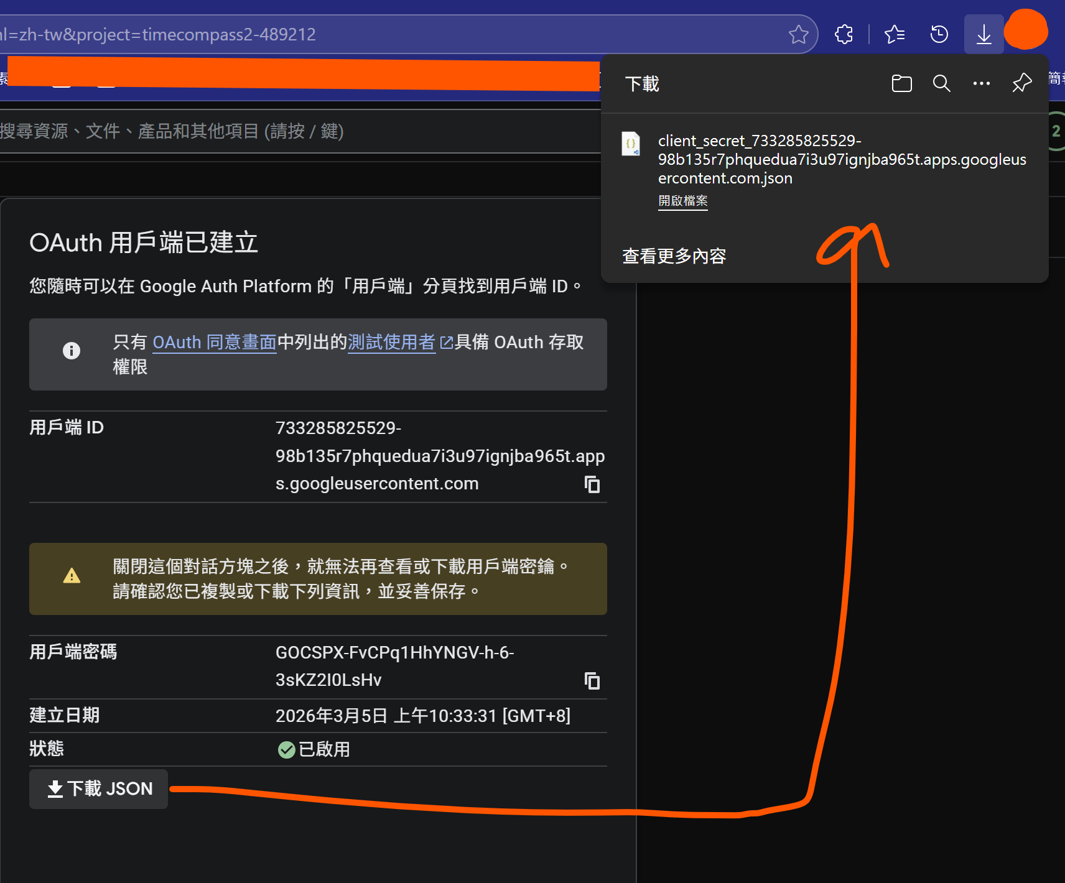1065x883 pixels.
Task: Open more options ellipsis in downloads panel
Action: tap(981, 83)
